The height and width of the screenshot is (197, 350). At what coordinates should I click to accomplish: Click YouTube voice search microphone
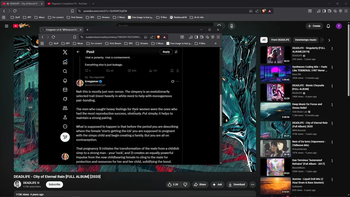click(x=232, y=26)
